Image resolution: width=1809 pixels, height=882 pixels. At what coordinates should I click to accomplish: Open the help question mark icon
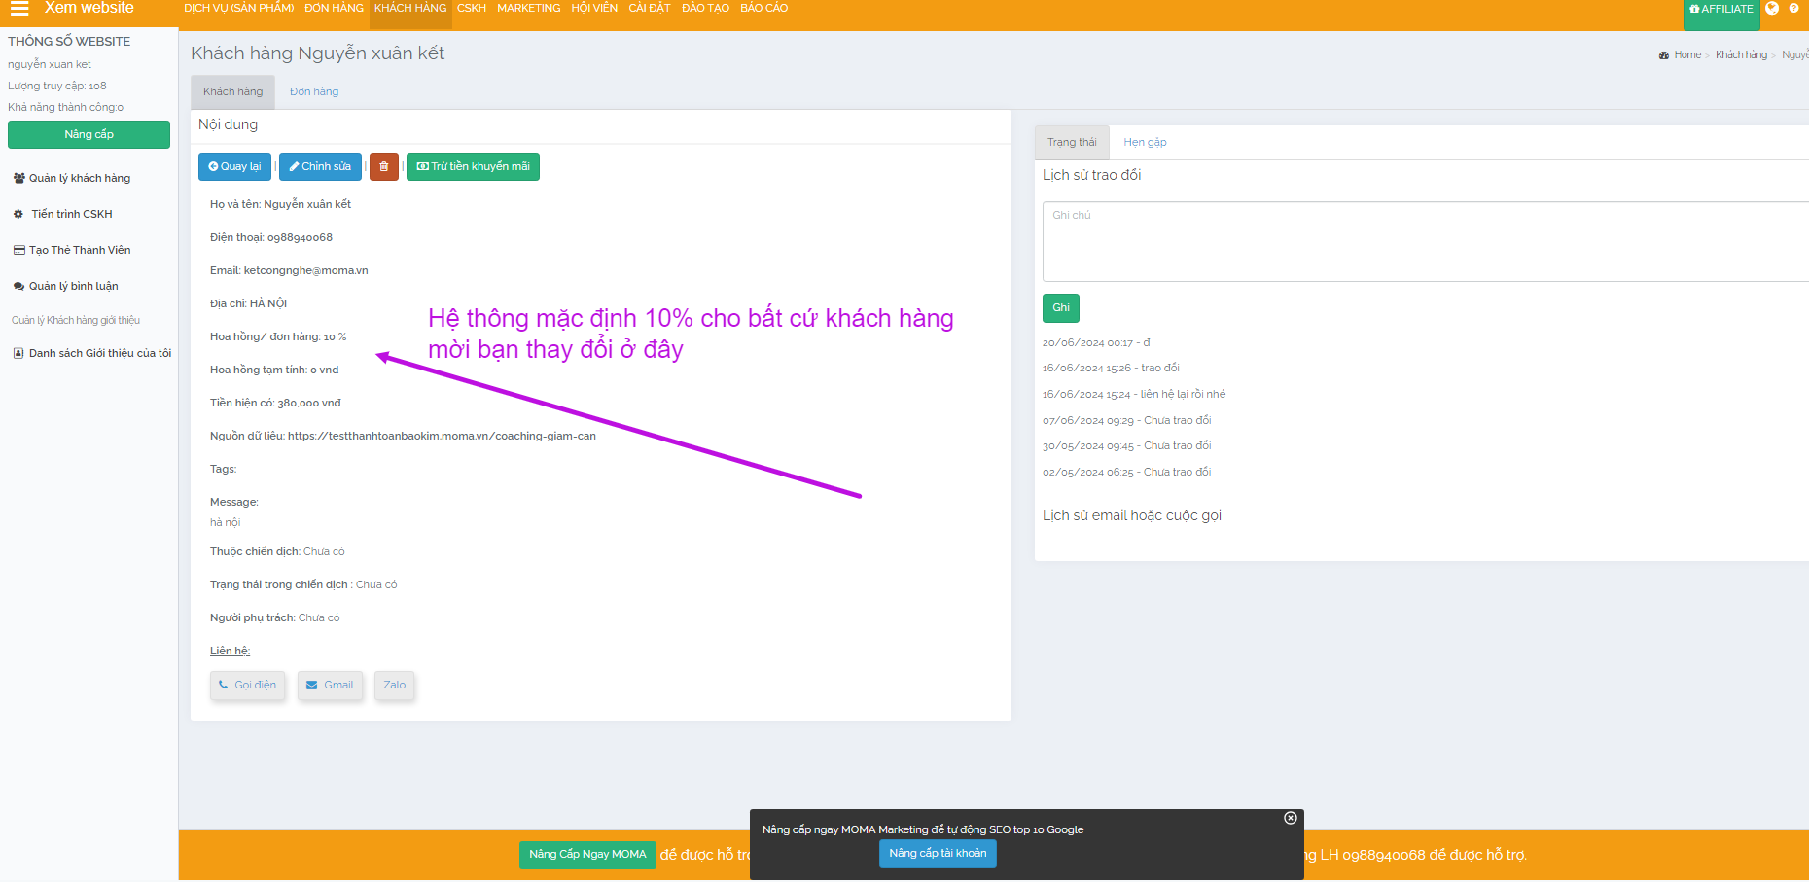[x=1793, y=9]
